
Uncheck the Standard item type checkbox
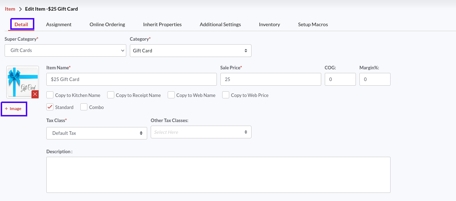[50, 107]
